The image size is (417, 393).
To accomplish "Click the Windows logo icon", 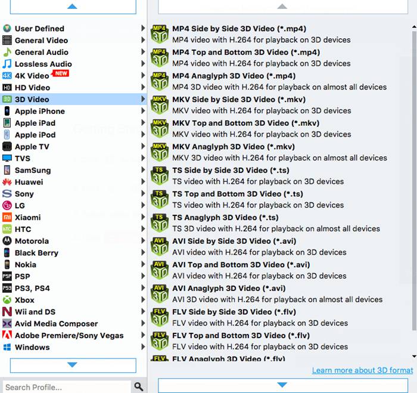I will (x=7, y=347).
